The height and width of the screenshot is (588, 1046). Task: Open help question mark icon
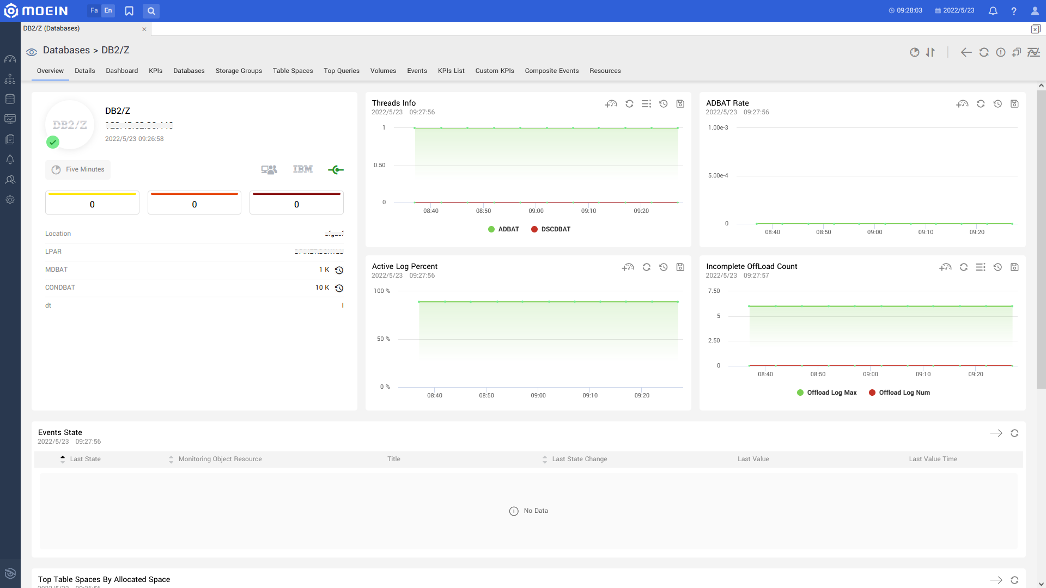point(1014,11)
